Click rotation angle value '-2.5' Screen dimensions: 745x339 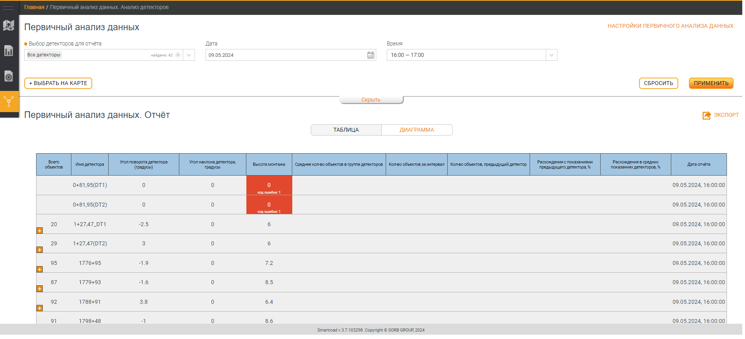[x=144, y=225]
